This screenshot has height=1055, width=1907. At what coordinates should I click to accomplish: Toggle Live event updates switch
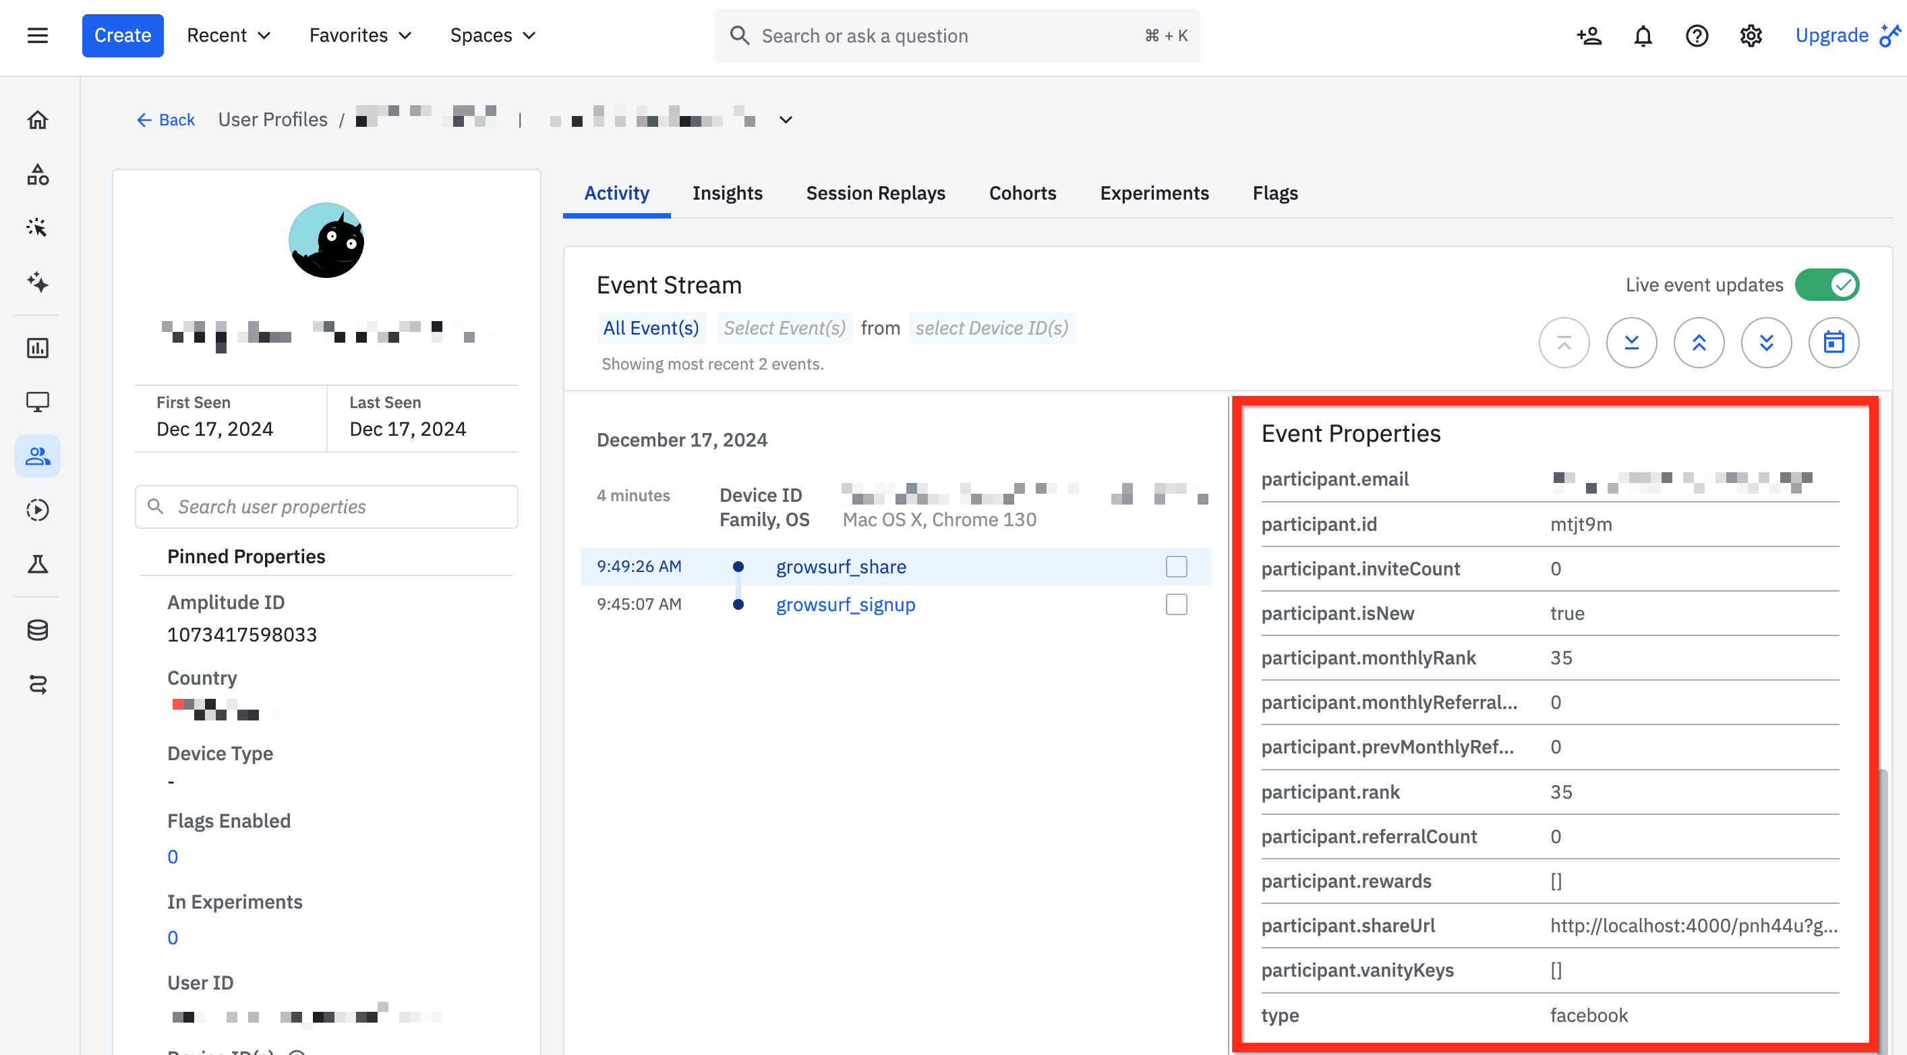(x=1826, y=285)
